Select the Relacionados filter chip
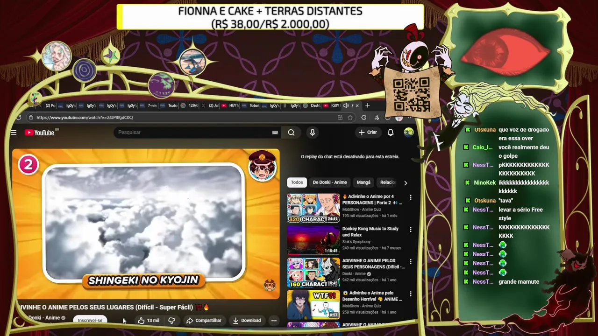The width and height of the screenshot is (598, 336). (x=388, y=182)
